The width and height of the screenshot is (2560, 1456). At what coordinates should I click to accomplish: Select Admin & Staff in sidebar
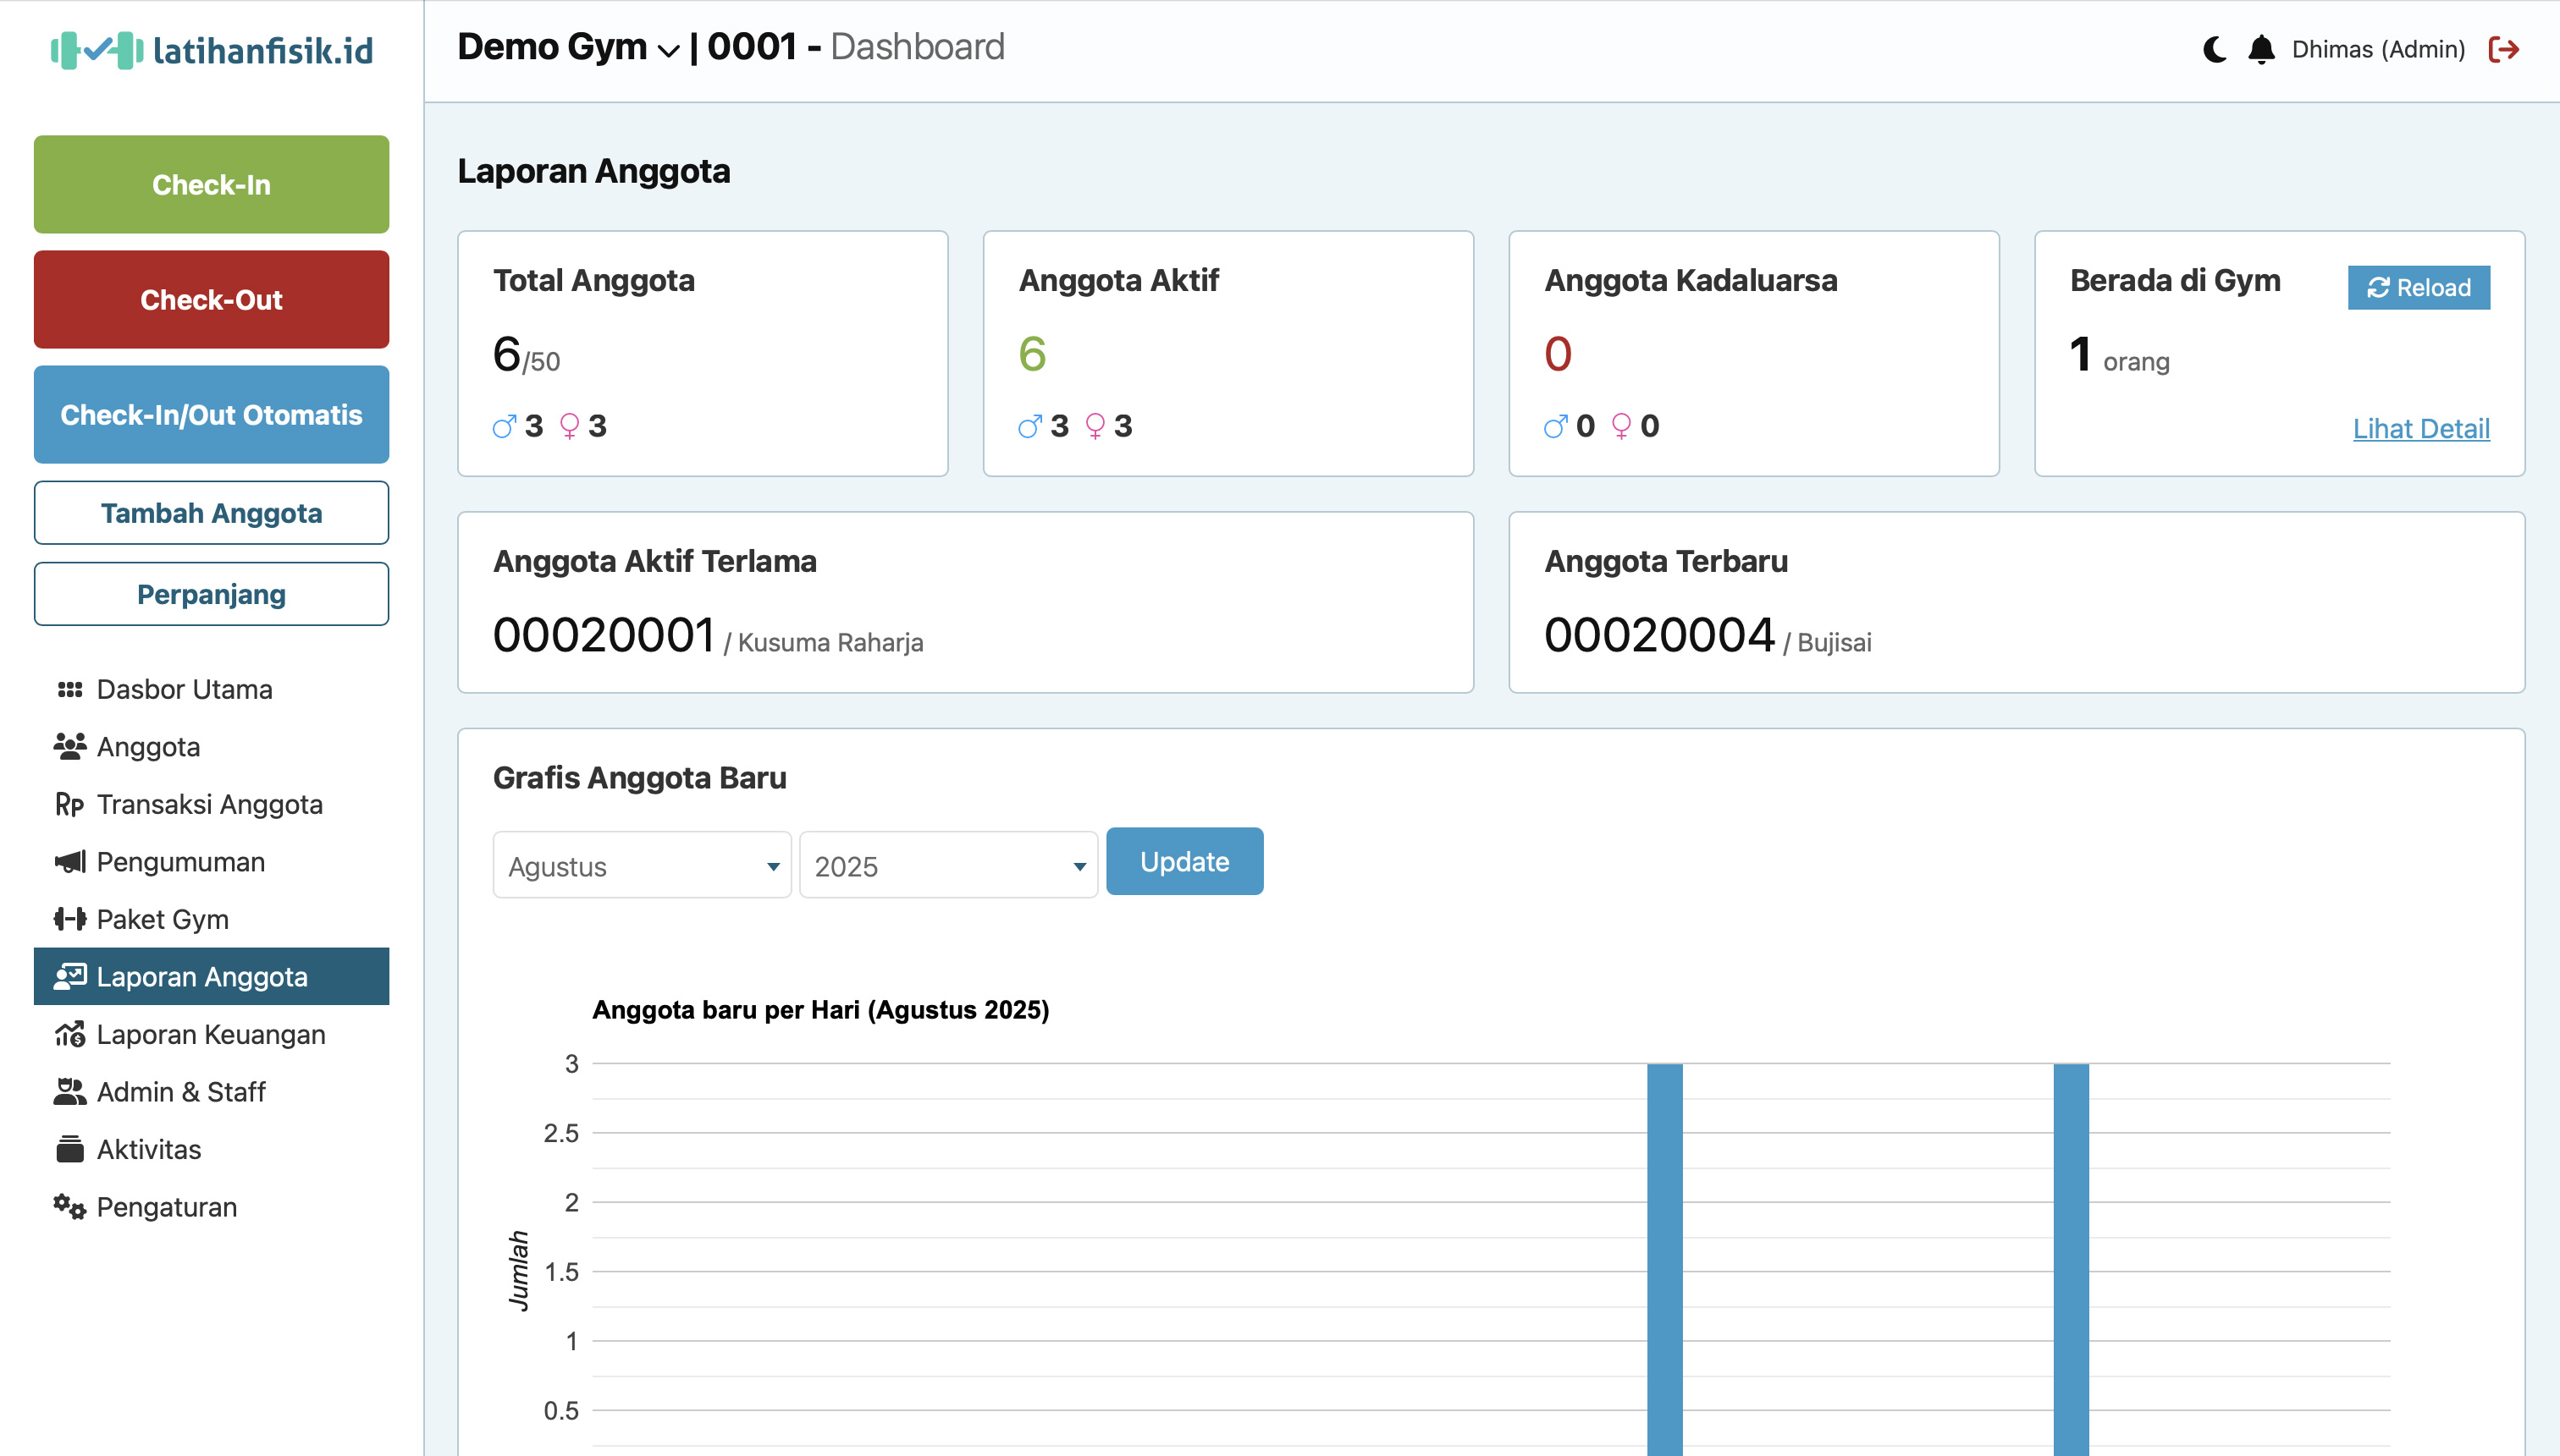coord(180,1092)
